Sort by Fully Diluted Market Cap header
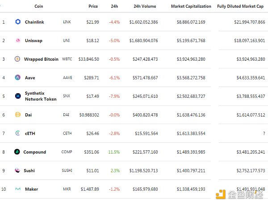This screenshot has height=204, width=268. coord(240,6)
